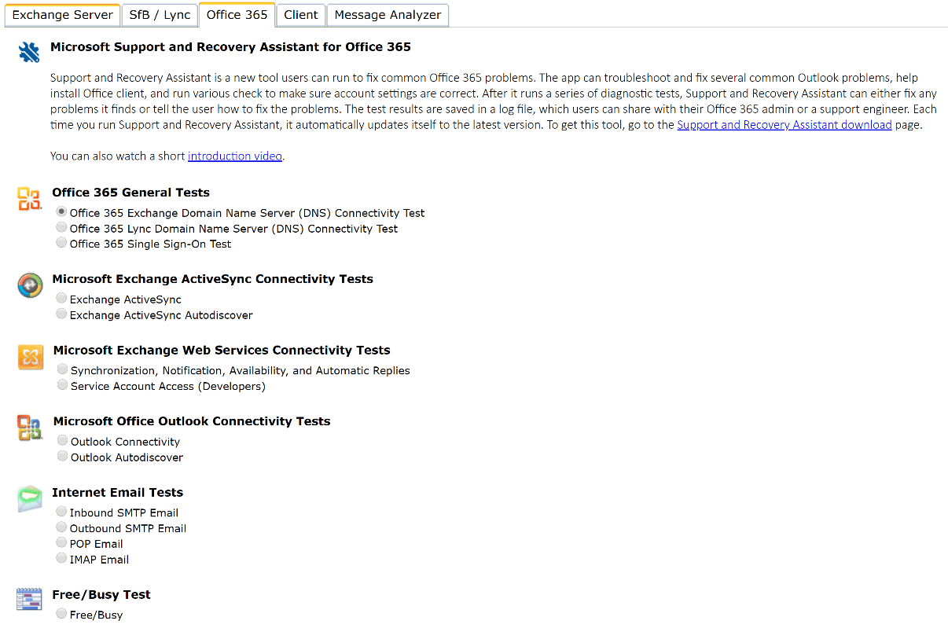This screenshot has height=628, width=948.
Task: Switch to the SfB / Lync tab
Action: click(x=160, y=15)
